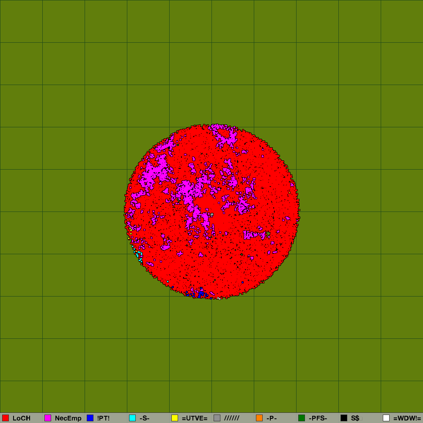Click the blue !PT! legend swatch
The image size is (423, 423).
pos(90,418)
